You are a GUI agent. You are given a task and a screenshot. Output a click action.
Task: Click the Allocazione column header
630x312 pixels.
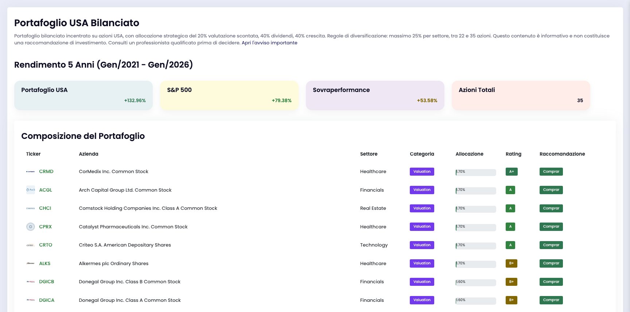coord(470,154)
